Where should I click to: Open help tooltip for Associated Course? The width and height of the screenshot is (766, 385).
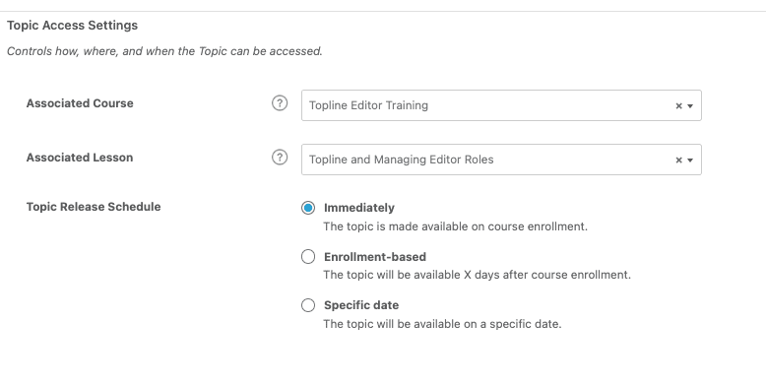tap(280, 103)
